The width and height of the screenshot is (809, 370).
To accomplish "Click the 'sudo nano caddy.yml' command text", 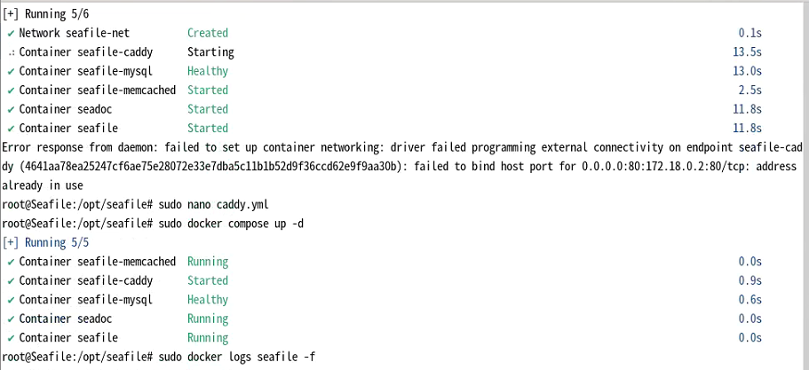I will pyautogui.click(x=214, y=205).
